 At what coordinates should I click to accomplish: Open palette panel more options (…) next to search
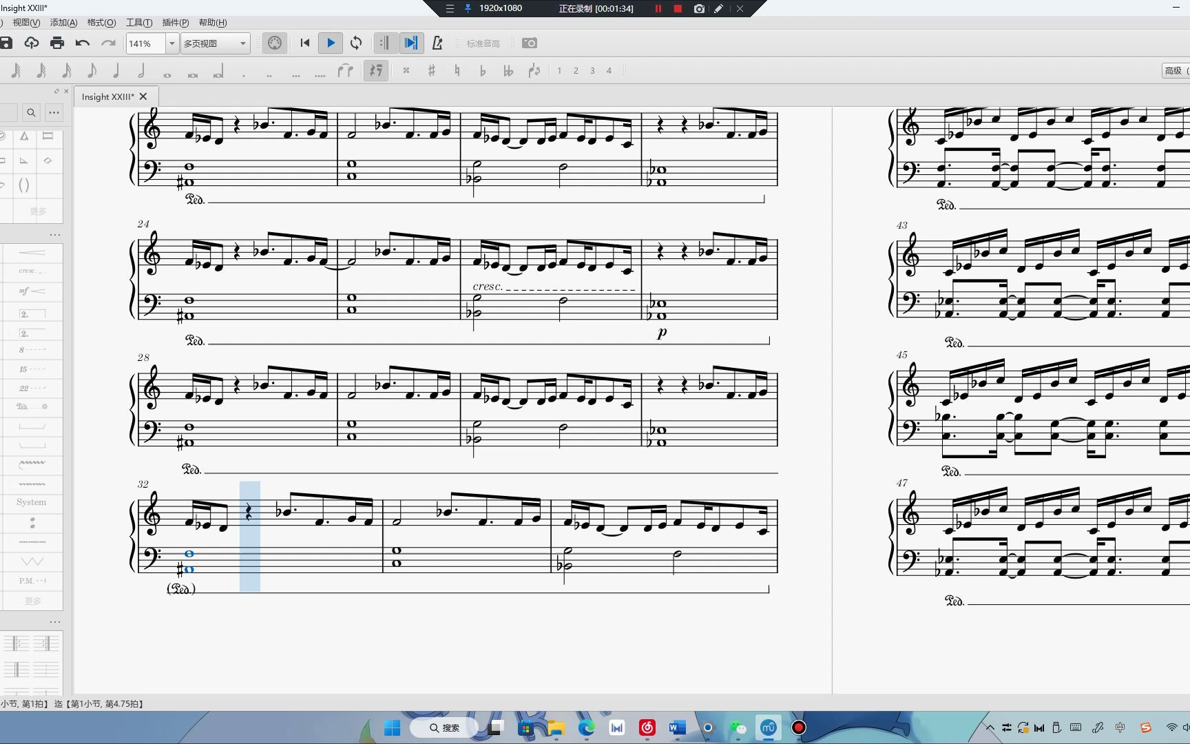54,112
